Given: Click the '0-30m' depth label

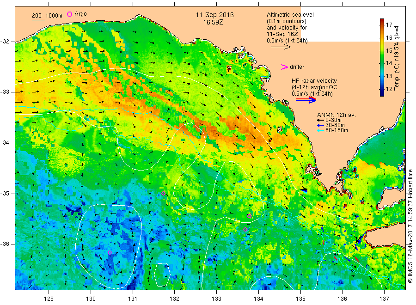Looking at the screenshot, I should pyautogui.click(x=333, y=120).
